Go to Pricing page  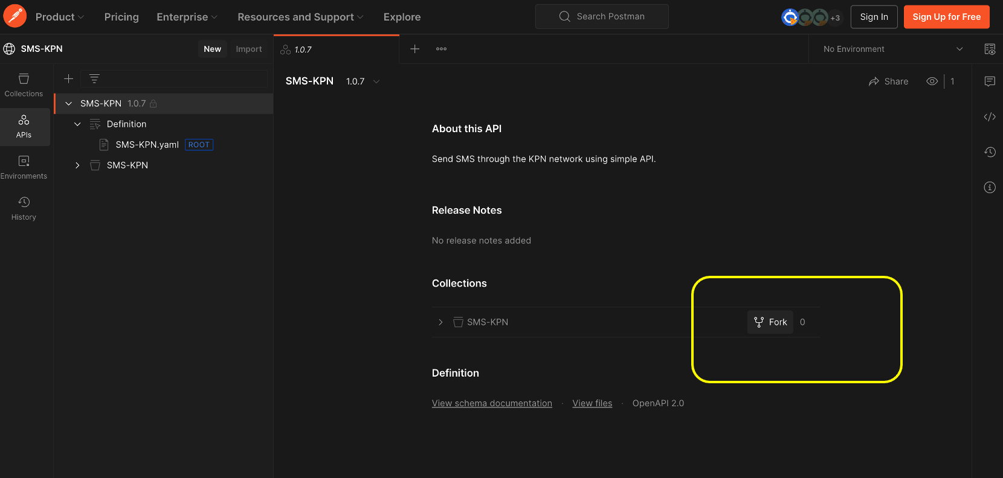point(121,17)
